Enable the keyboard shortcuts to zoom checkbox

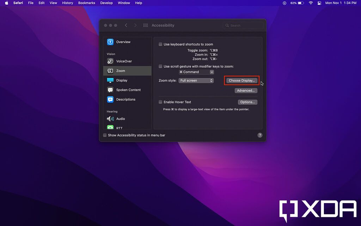[x=160, y=44]
